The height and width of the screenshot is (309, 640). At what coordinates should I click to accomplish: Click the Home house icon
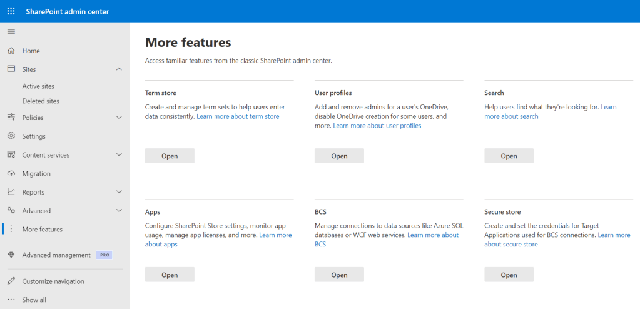tap(11, 51)
